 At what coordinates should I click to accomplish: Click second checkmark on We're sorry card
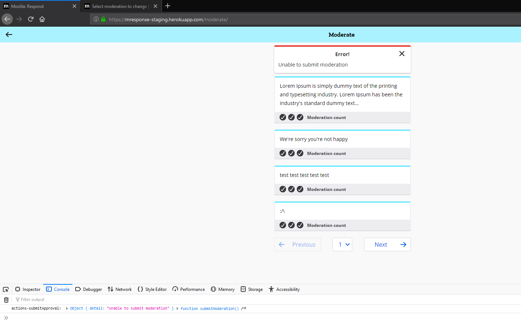291,153
